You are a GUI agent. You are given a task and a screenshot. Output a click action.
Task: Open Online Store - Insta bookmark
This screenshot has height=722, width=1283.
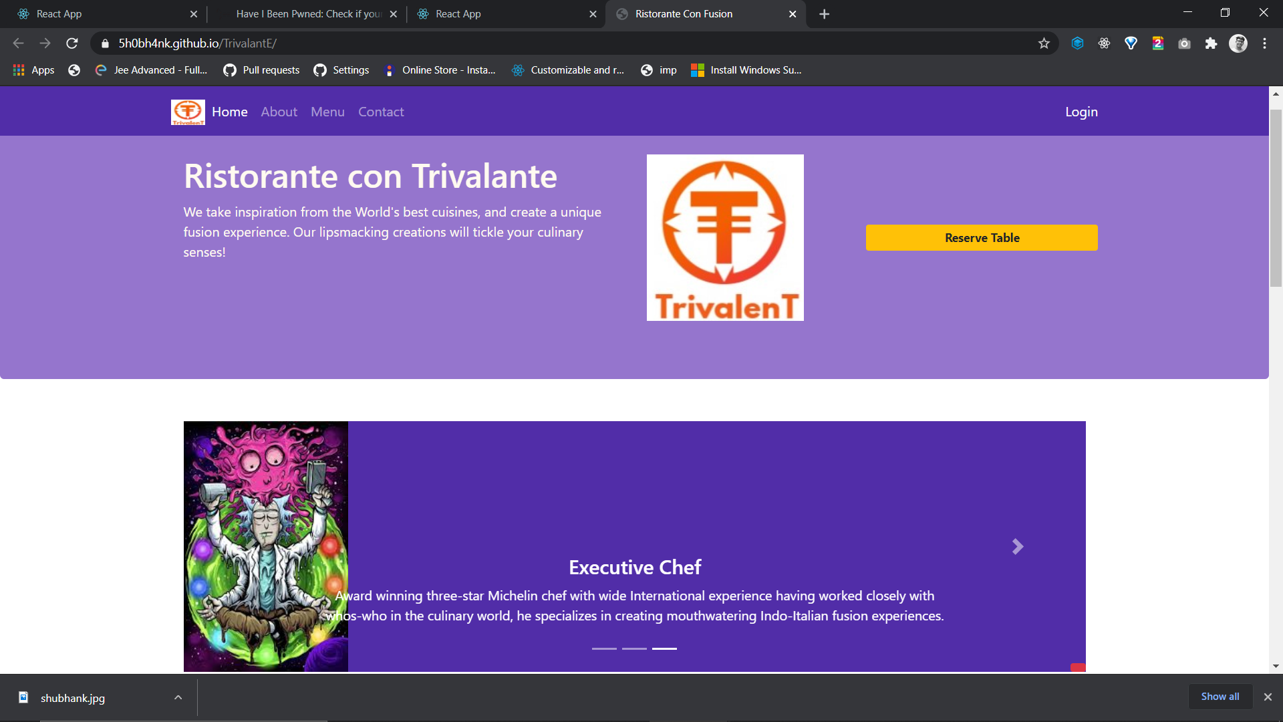(440, 70)
